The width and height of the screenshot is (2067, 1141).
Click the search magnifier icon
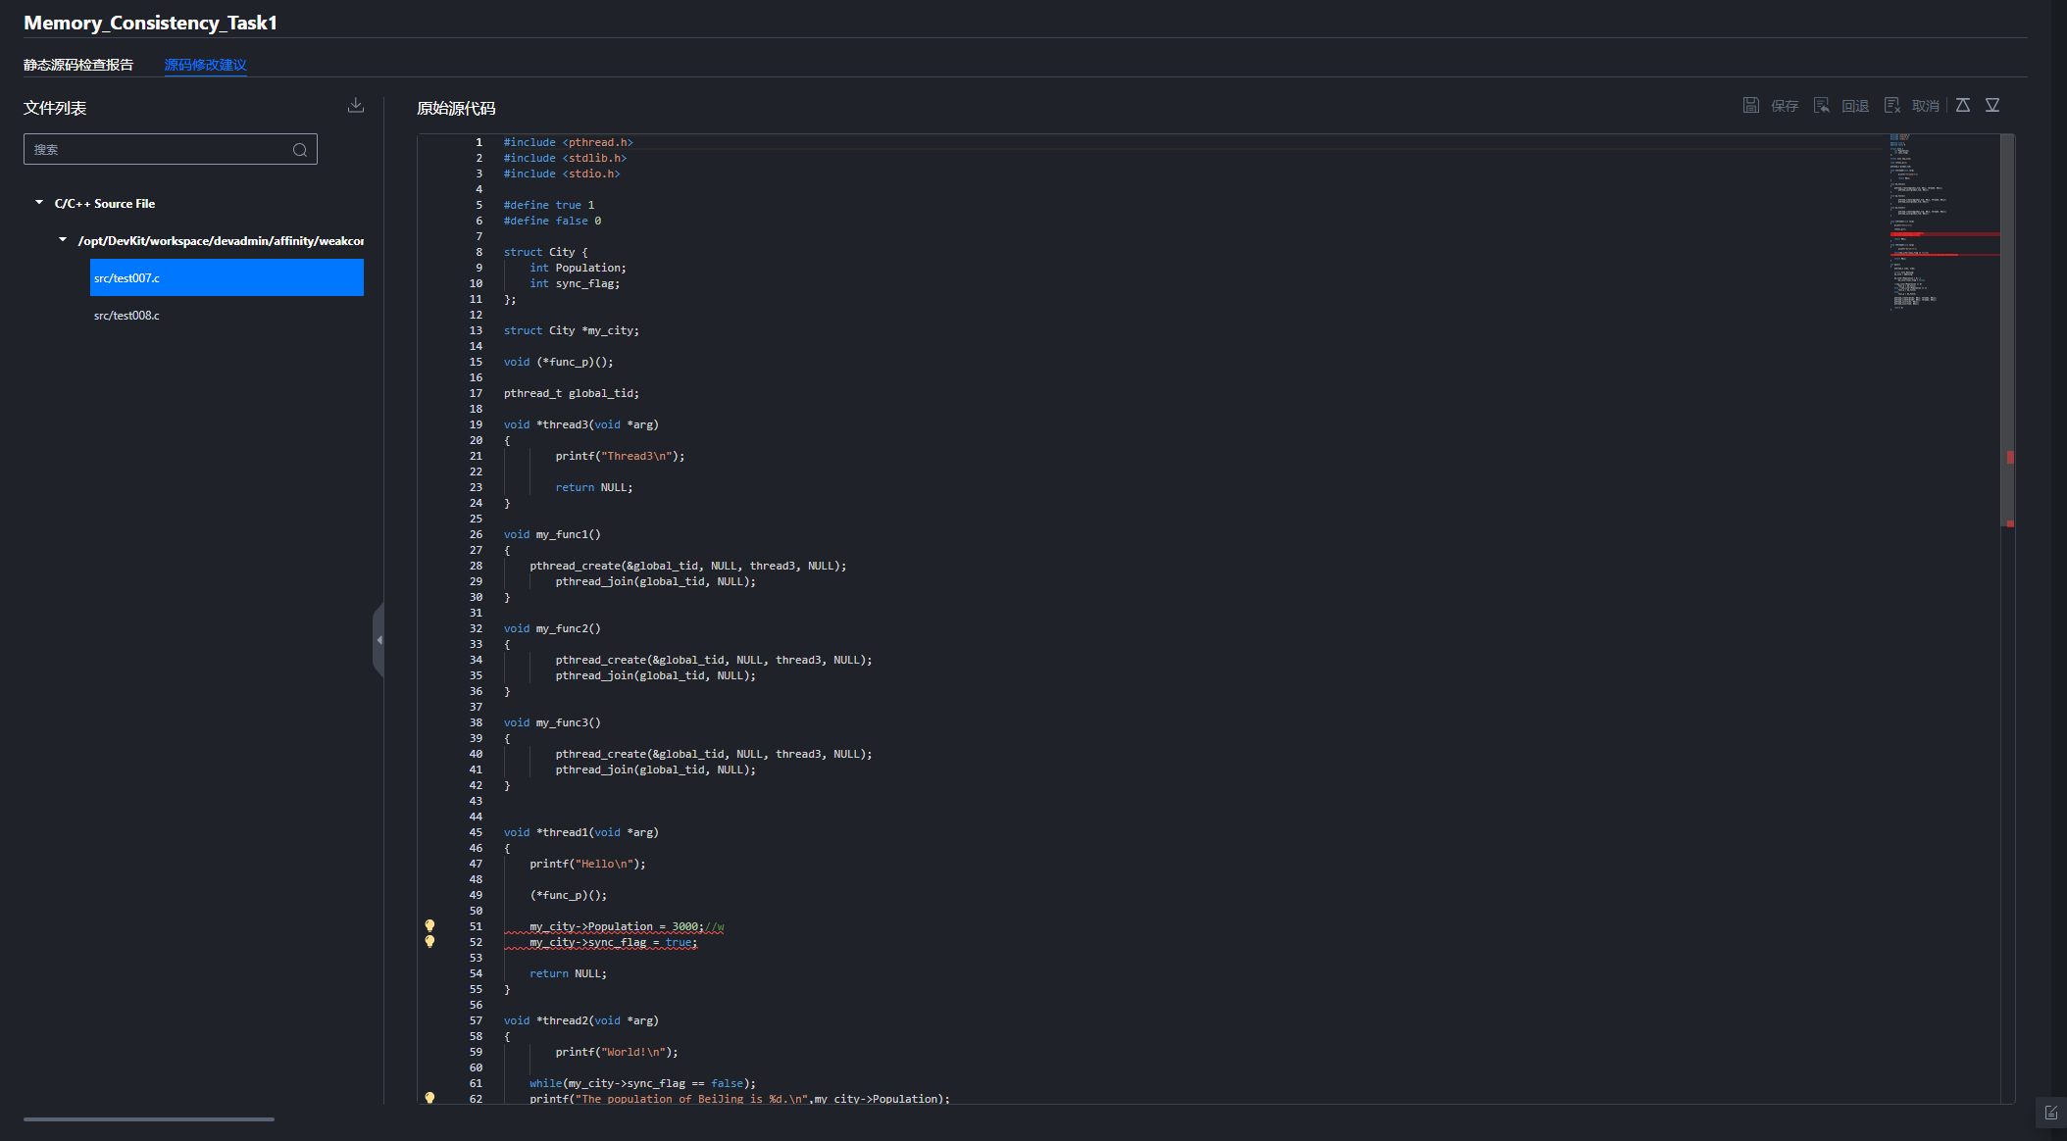click(300, 150)
